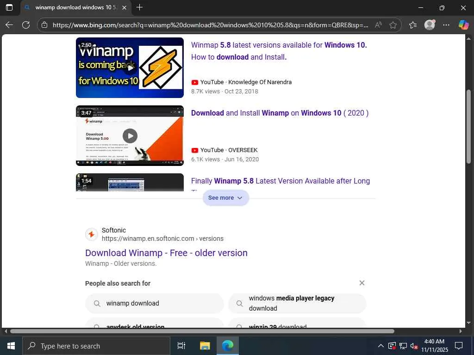Open Read aloud icon in address bar
This screenshot has height=355, width=474.
click(x=378, y=25)
